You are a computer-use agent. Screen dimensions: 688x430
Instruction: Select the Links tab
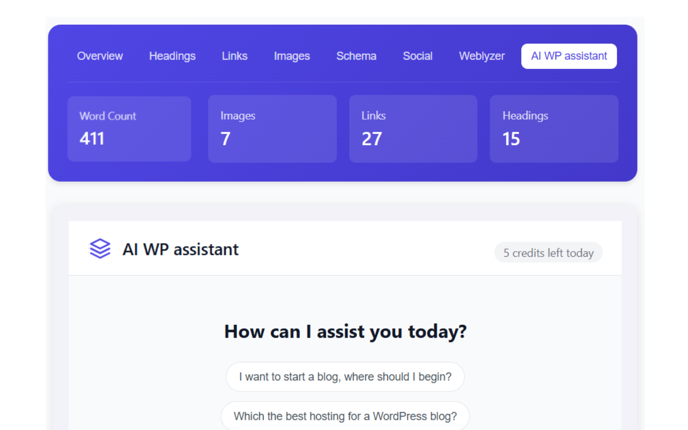(234, 56)
